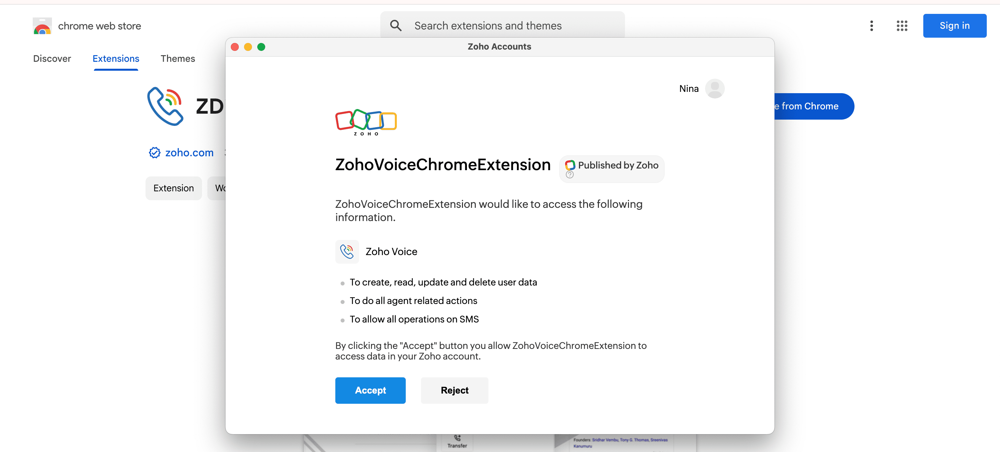Image resolution: width=1000 pixels, height=452 pixels.
Task: Open the zoho.com publisher link
Action: 189,153
